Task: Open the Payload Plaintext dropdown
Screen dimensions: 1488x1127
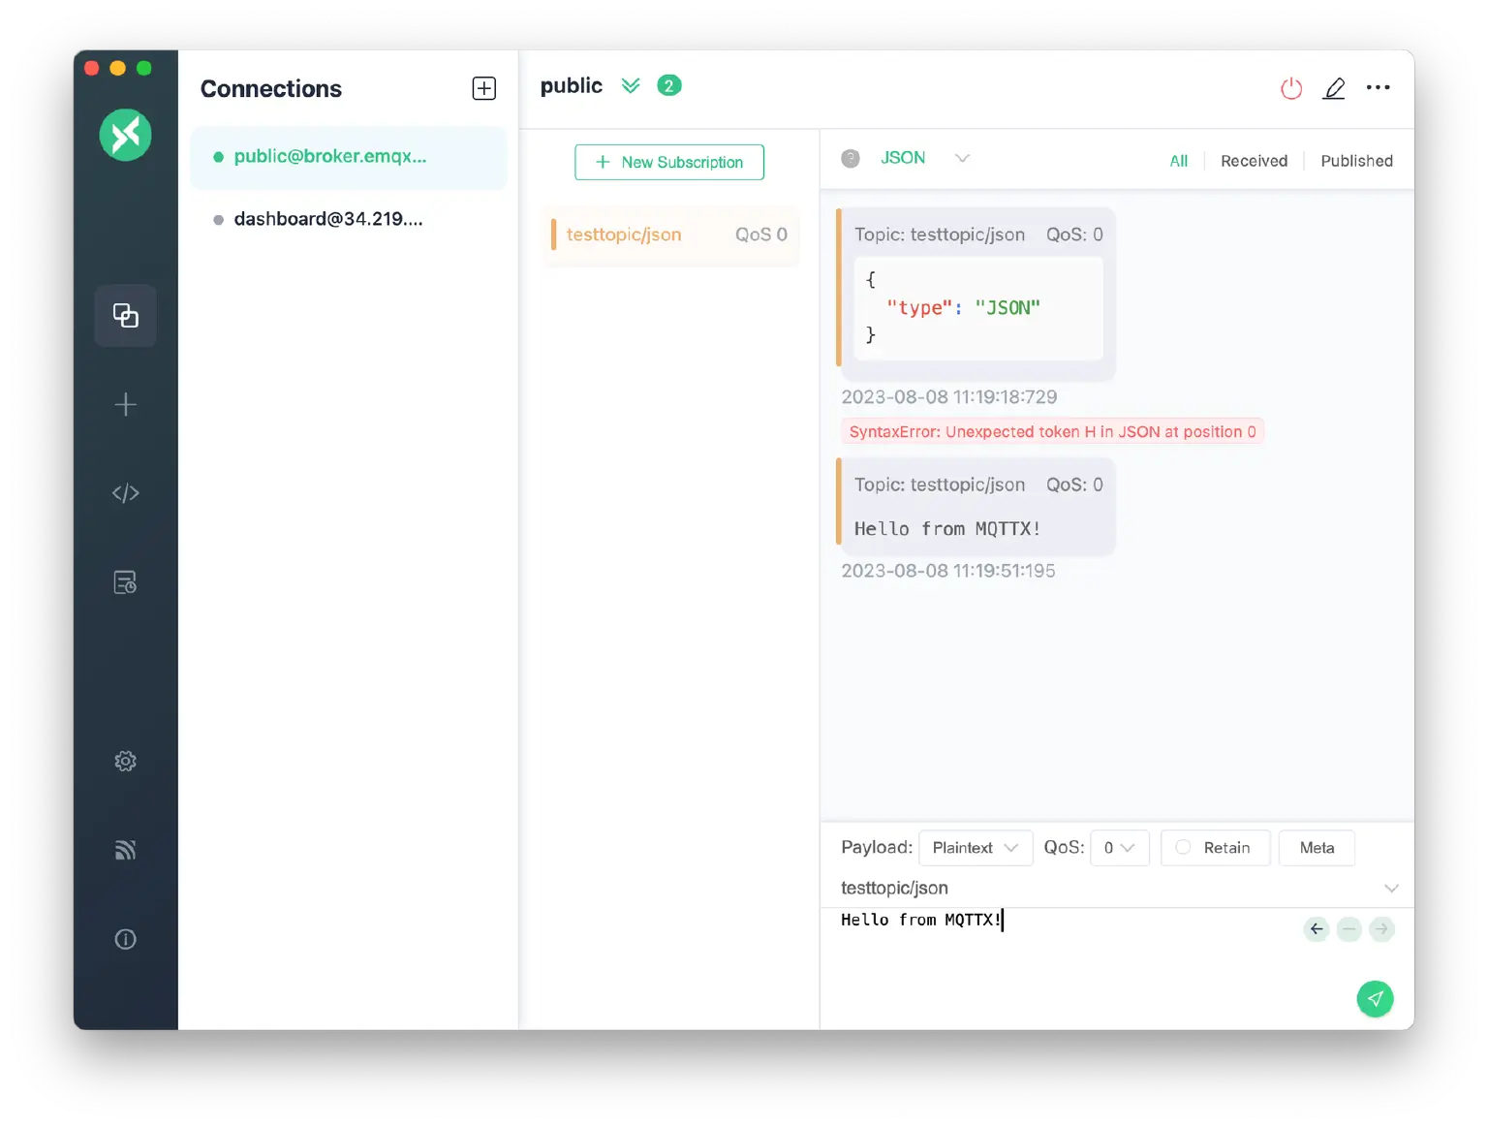Action: tap(975, 848)
